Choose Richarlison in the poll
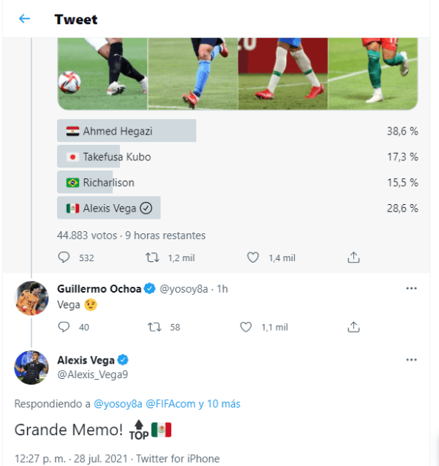This screenshot has width=439, height=466. 108,182
